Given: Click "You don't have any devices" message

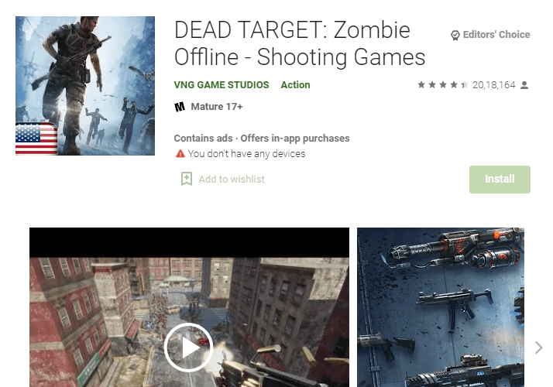Looking at the screenshot, I should pos(246,154).
